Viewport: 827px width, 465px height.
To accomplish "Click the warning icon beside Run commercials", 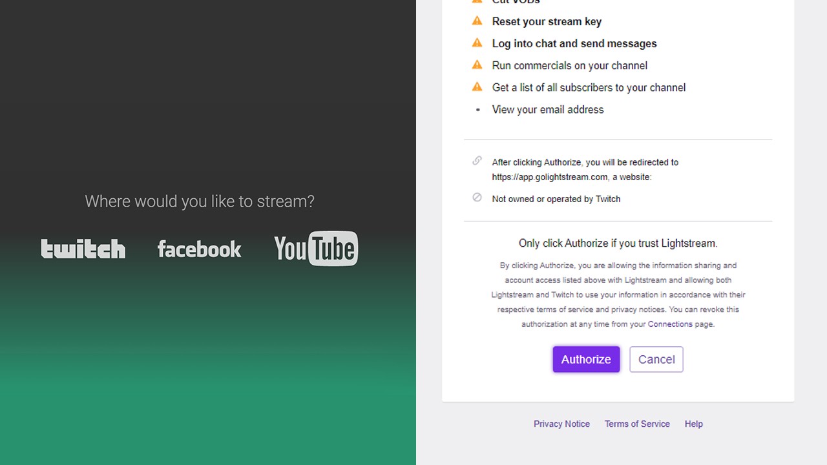I will [x=477, y=65].
